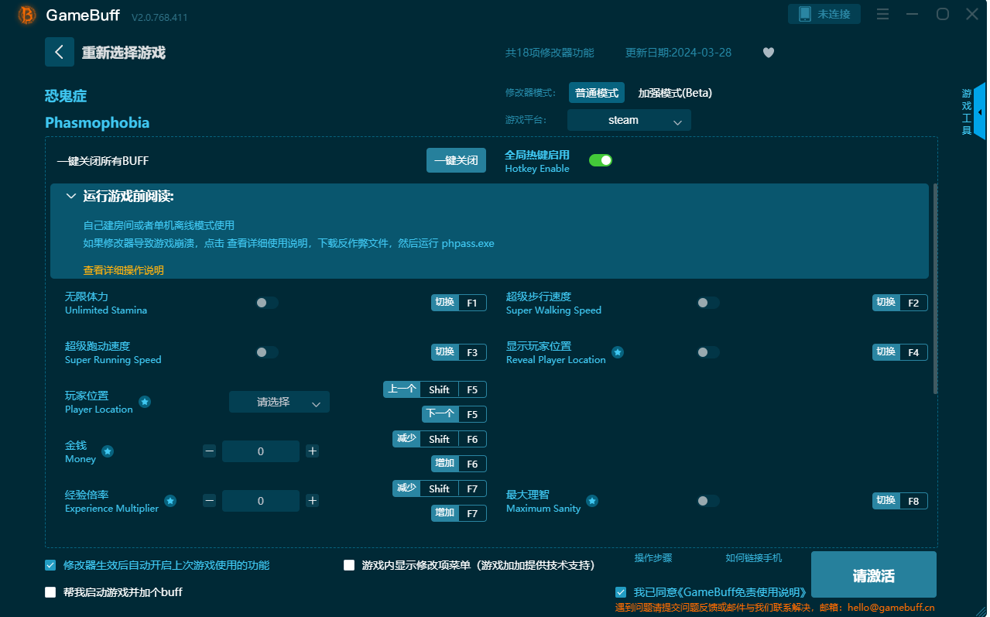The width and height of the screenshot is (990, 617).
Task: Click 未连接 connection button
Action: coord(824,14)
